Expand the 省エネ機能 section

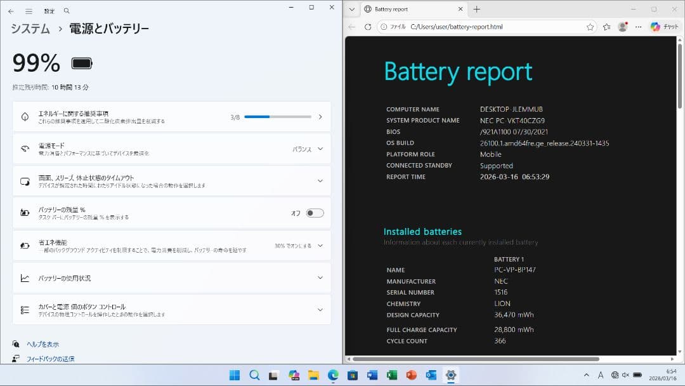(x=320, y=245)
